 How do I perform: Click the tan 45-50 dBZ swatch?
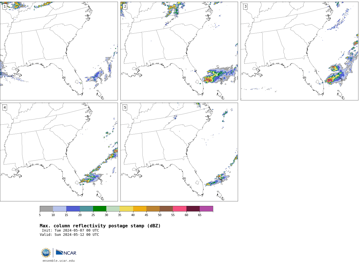(x=153, y=209)
